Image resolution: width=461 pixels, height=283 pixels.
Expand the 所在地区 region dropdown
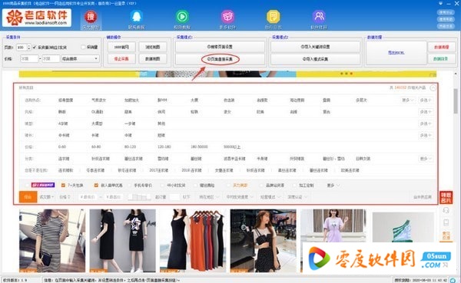click(209, 197)
